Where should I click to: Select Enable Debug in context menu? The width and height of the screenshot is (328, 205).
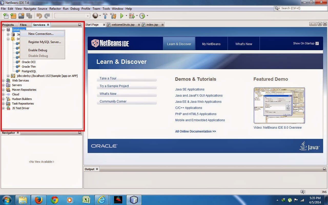tap(42, 50)
